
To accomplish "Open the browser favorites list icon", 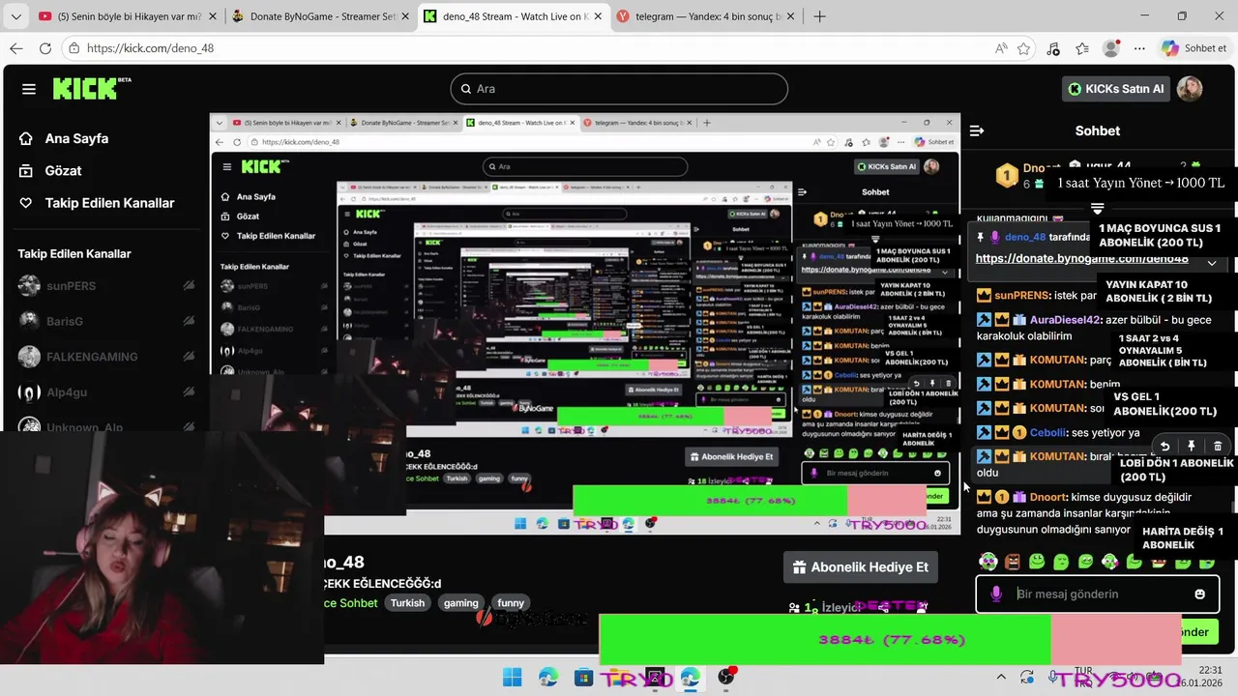I will click(x=1082, y=48).
